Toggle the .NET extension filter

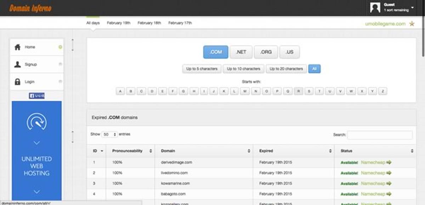pyautogui.click(x=241, y=52)
